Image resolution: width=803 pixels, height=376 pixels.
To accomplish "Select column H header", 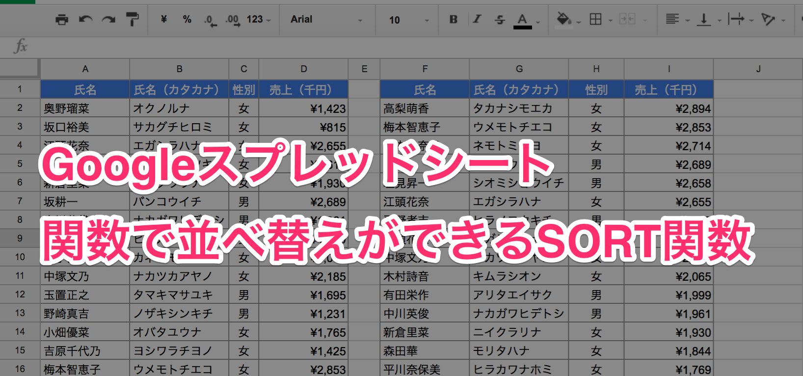I will pos(596,69).
